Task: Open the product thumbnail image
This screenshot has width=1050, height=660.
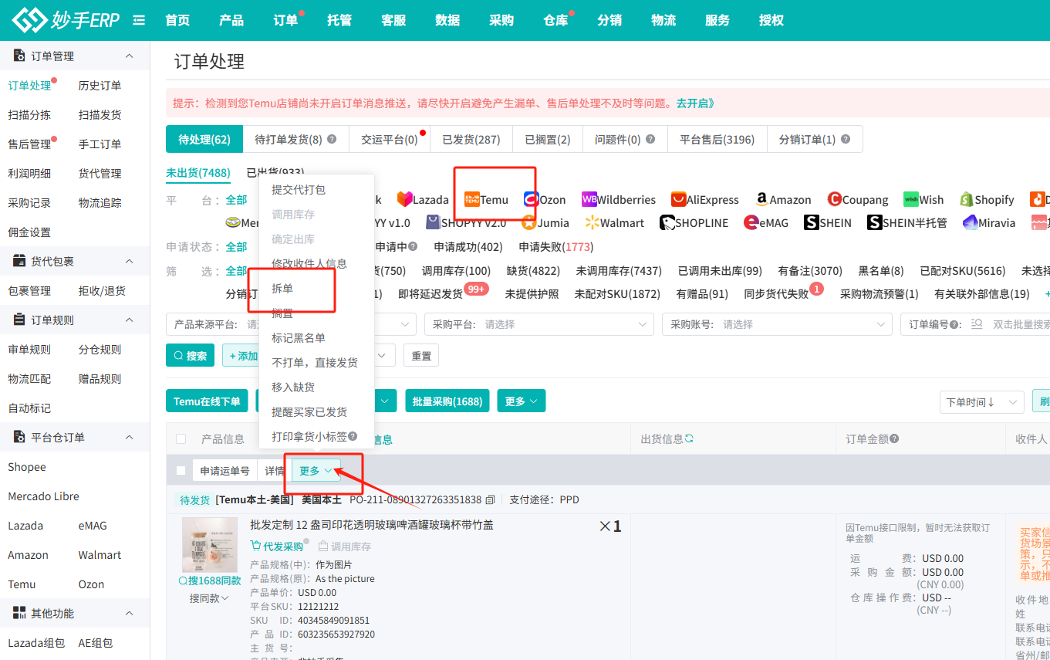Action: point(210,545)
